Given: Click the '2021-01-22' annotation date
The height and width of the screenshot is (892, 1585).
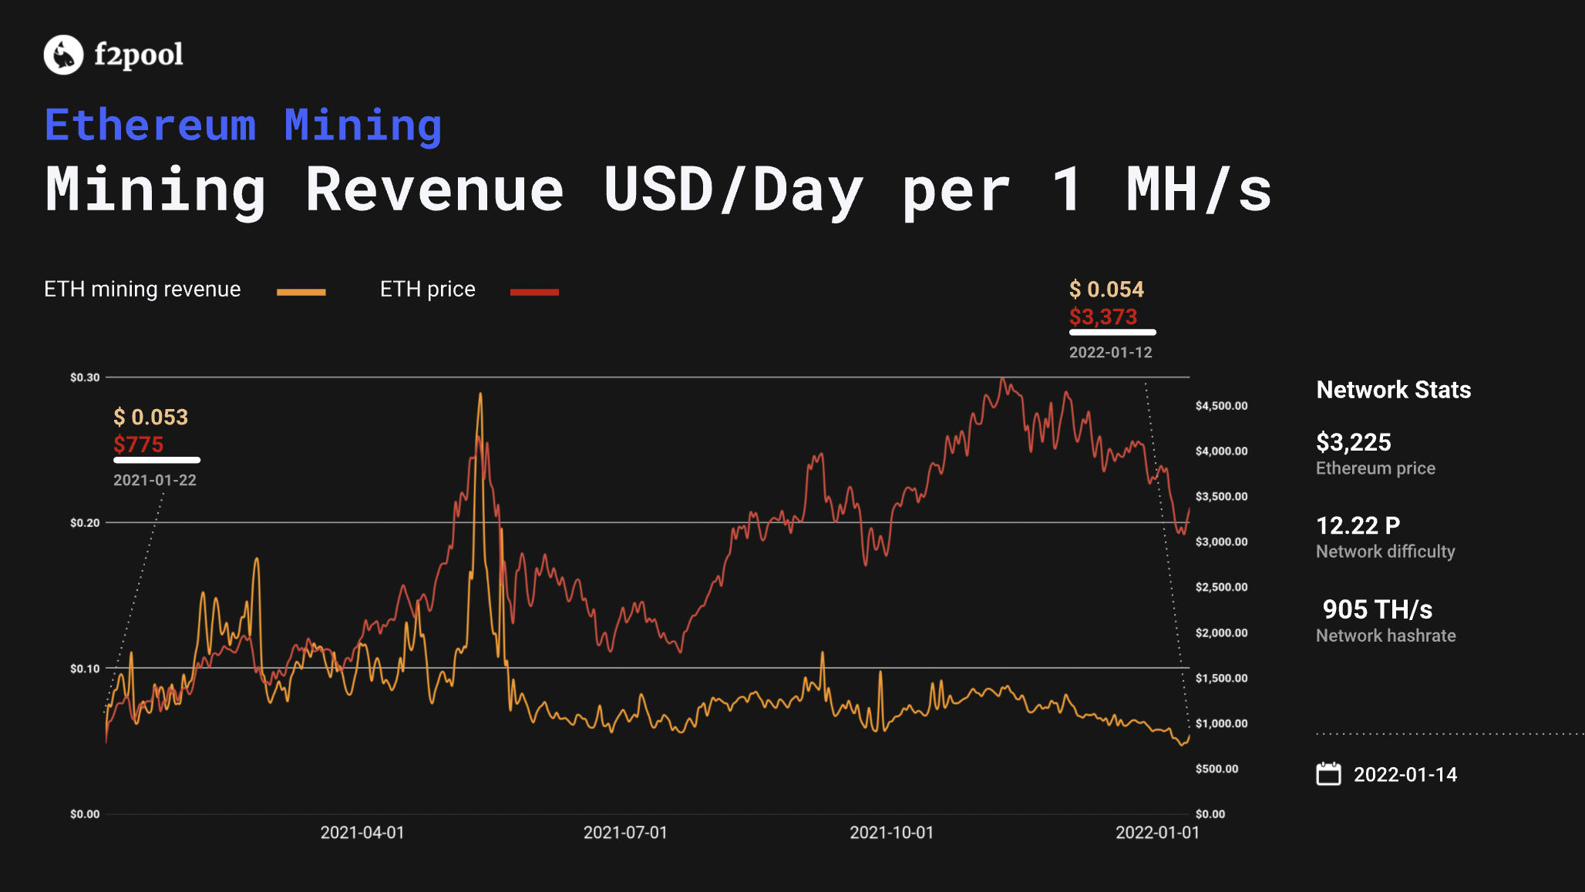Looking at the screenshot, I should click(155, 480).
